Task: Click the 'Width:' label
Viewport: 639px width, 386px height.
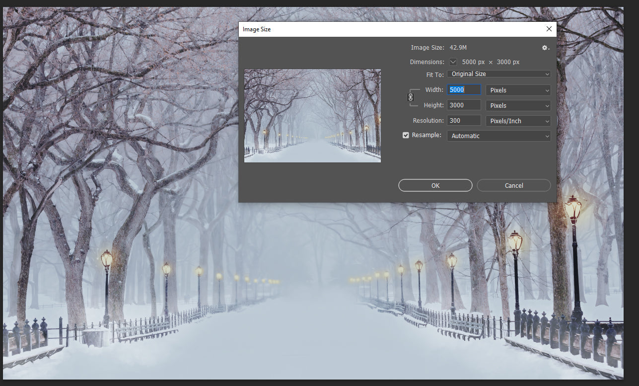Action: coord(434,90)
